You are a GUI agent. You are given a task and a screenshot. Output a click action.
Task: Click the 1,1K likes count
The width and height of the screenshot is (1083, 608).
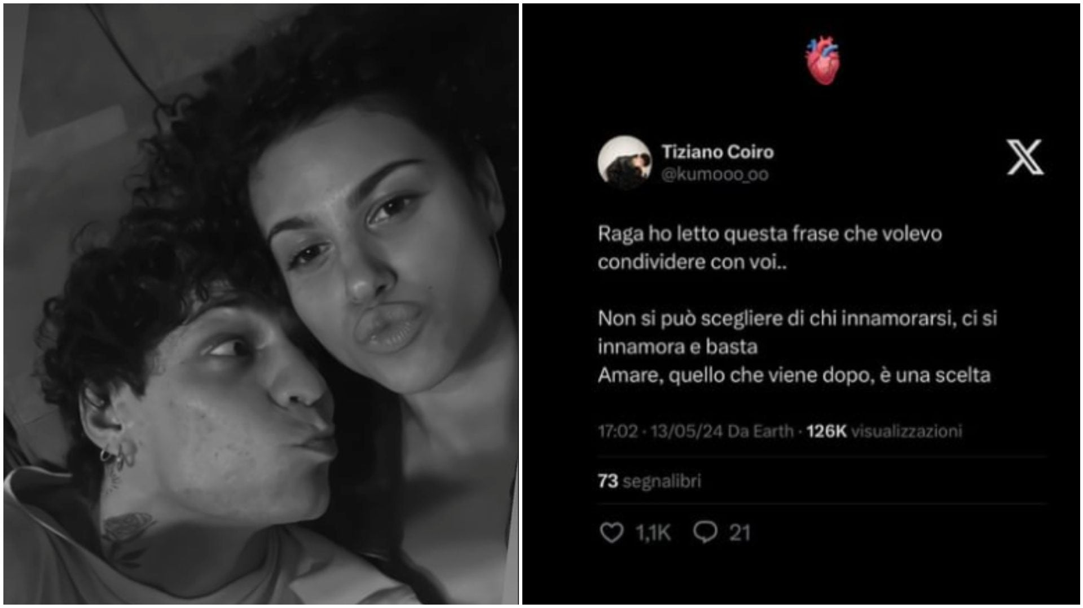click(653, 533)
